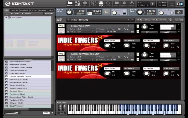
Task: Mute the Morning Warnings MW instrument
Action: point(138,59)
